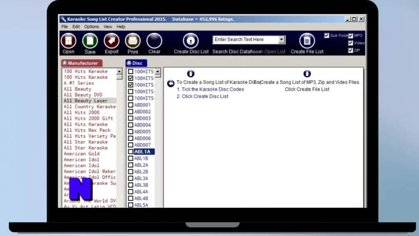This screenshot has height=236, width=419.
Task: Click 'Tick the Karaoke Disc Codes' link
Action: tap(213, 89)
